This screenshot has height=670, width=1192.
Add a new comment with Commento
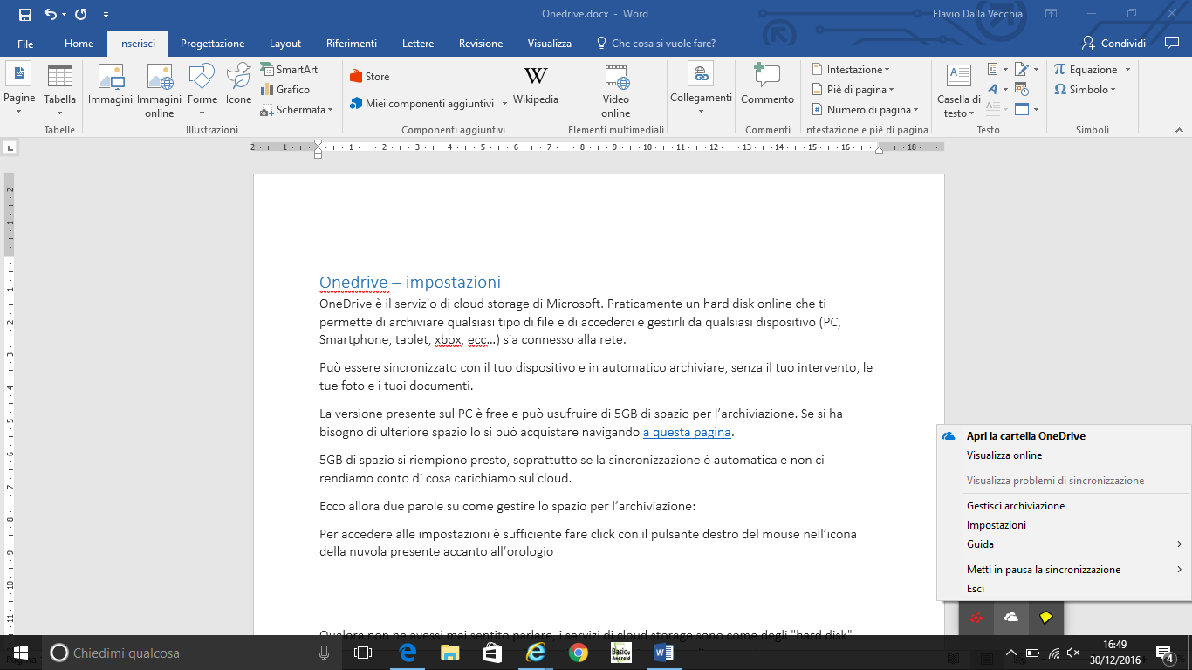(767, 85)
